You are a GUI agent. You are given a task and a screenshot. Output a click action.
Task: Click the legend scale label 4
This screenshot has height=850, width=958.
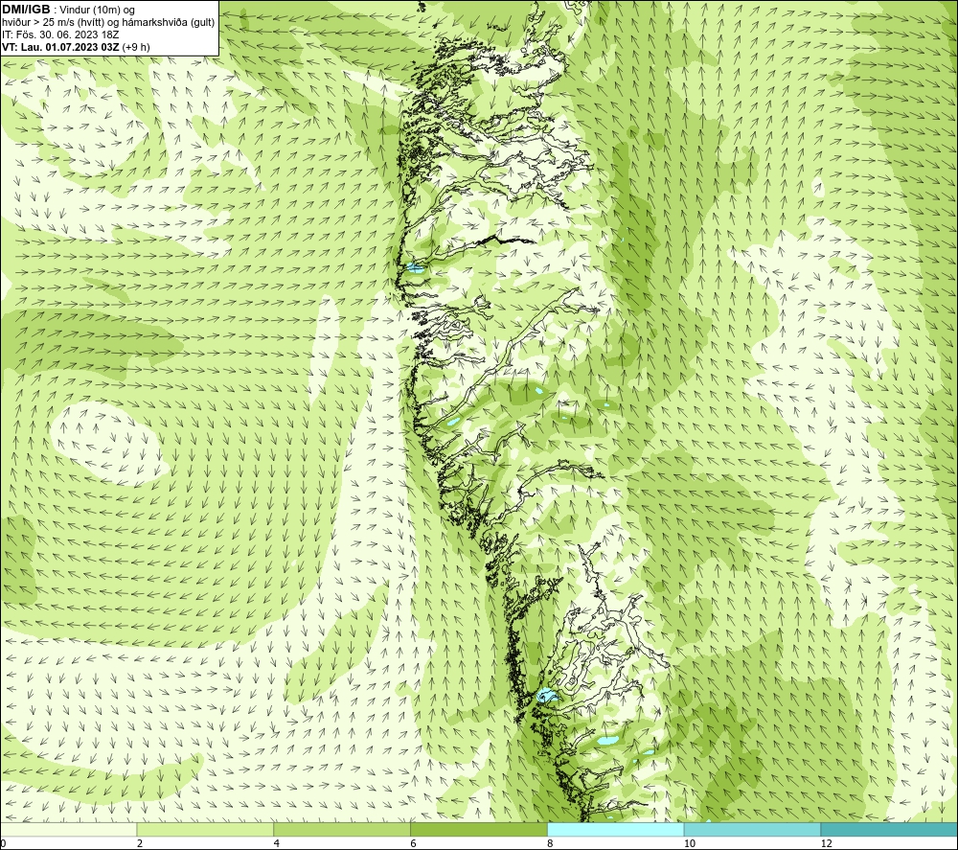pyautogui.click(x=277, y=843)
